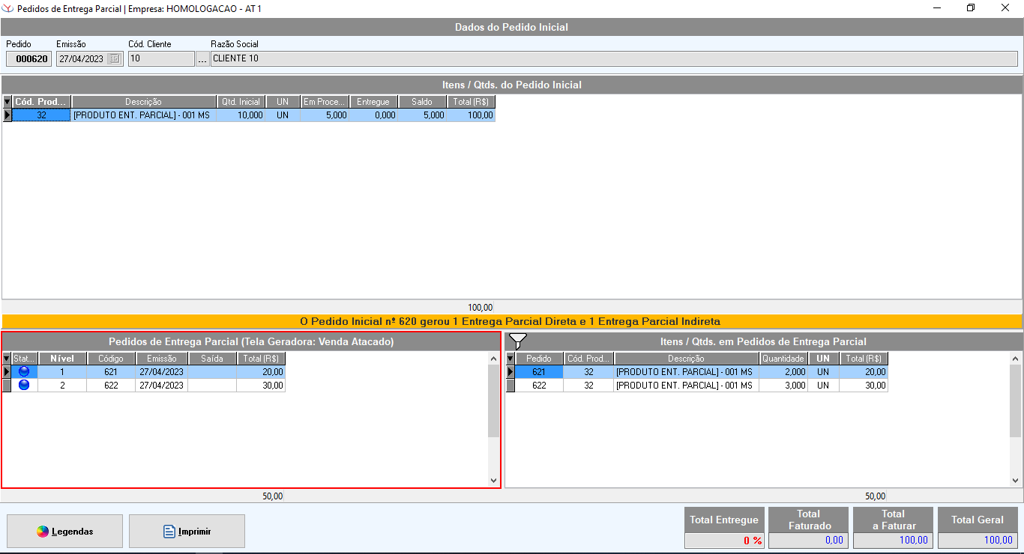Select code 622 cell in partial orders
Screen dimensions: 1024x554
click(x=111, y=385)
